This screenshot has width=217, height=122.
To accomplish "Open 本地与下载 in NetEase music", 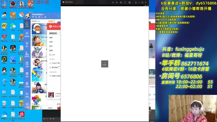I will 55,63.
